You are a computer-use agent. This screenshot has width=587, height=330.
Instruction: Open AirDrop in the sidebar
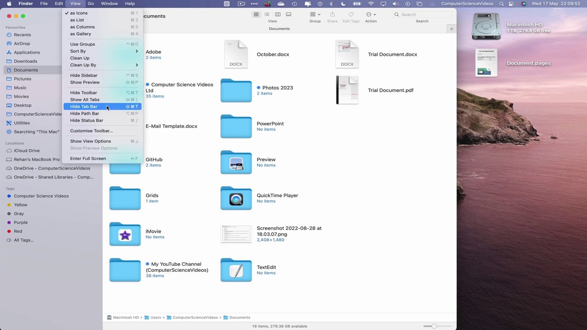coord(22,44)
